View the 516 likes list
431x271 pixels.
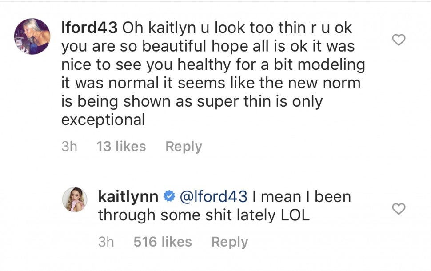coord(163,242)
